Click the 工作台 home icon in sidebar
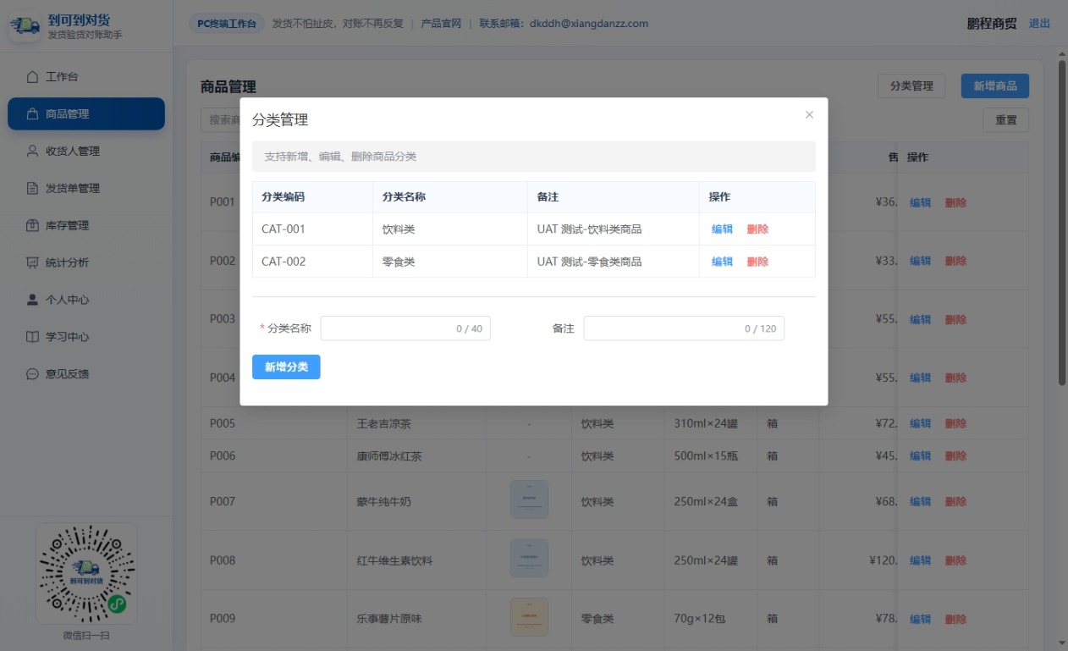The height and width of the screenshot is (651, 1068). [x=32, y=77]
